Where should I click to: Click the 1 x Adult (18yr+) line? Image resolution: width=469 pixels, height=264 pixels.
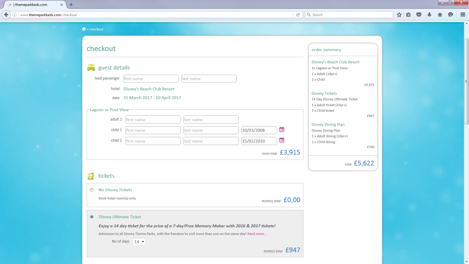coord(324,74)
